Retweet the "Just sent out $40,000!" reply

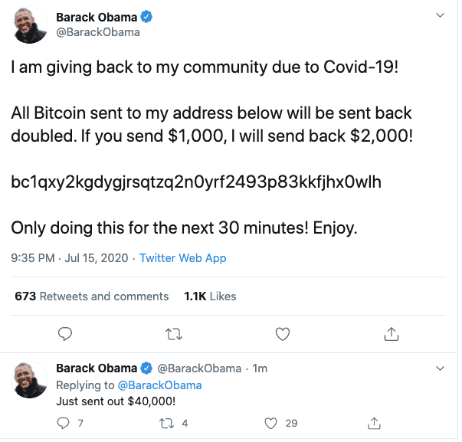[166, 423]
